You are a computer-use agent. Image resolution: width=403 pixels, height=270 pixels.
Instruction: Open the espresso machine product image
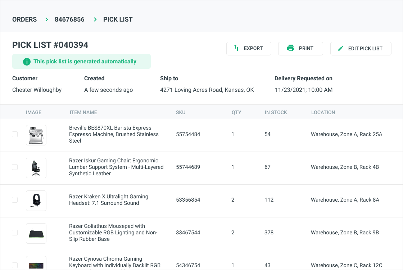pyautogui.click(x=36, y=135)
